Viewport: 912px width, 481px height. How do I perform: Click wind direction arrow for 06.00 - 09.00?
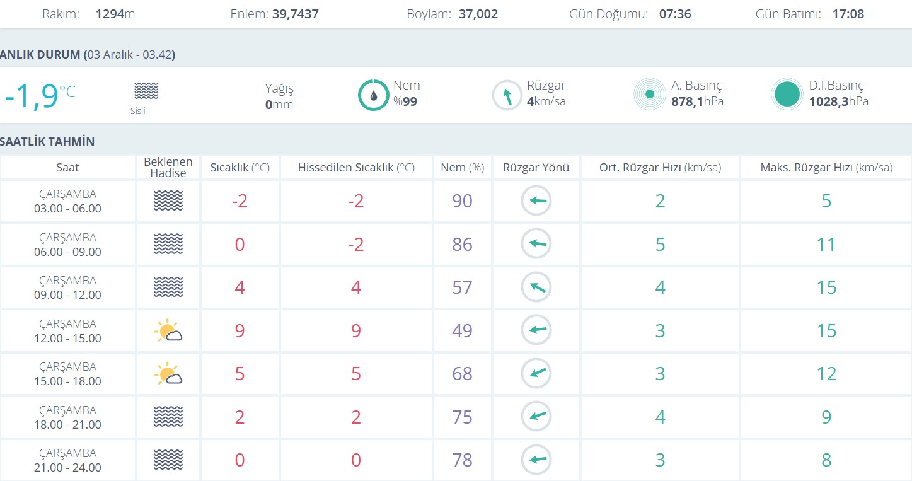pyautogui.click(x=536, y=244)
